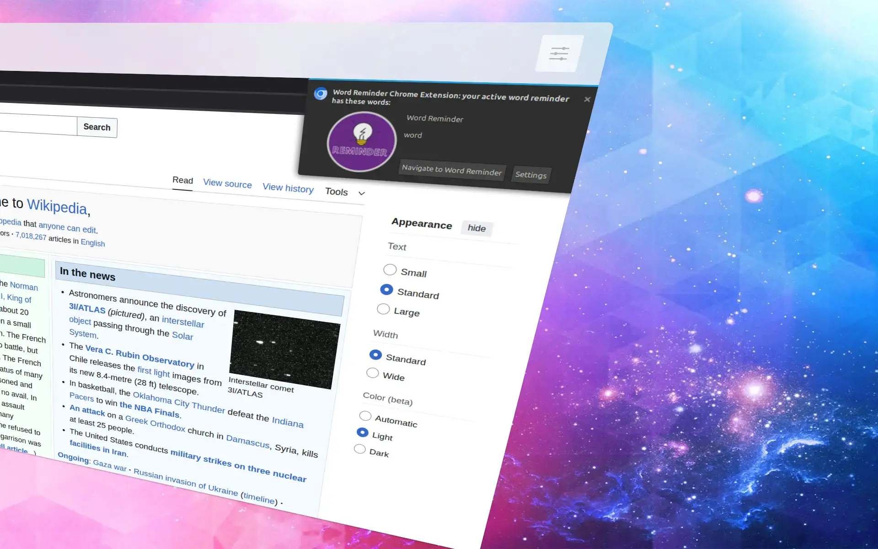Screen dimensions: 878x549
Task: Open the Wikipedia link in heading
Action: 58,206
